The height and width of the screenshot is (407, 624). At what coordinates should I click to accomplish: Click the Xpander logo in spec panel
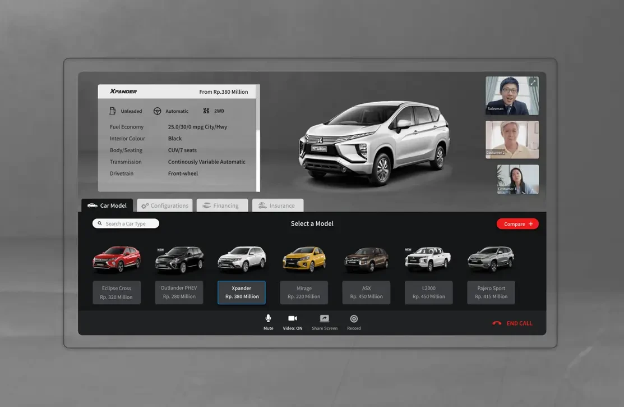click(x=123, y=92)
